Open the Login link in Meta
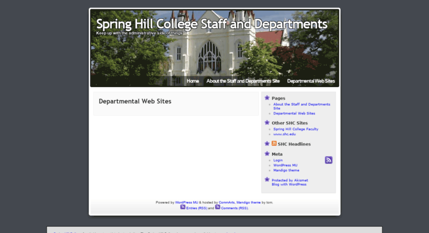 278,160
